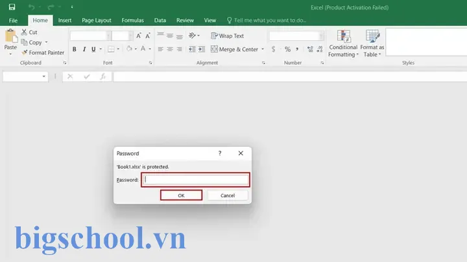The image size is (467, 262).
Task: Click the Align Right icon
Action: tap(179, 49)
